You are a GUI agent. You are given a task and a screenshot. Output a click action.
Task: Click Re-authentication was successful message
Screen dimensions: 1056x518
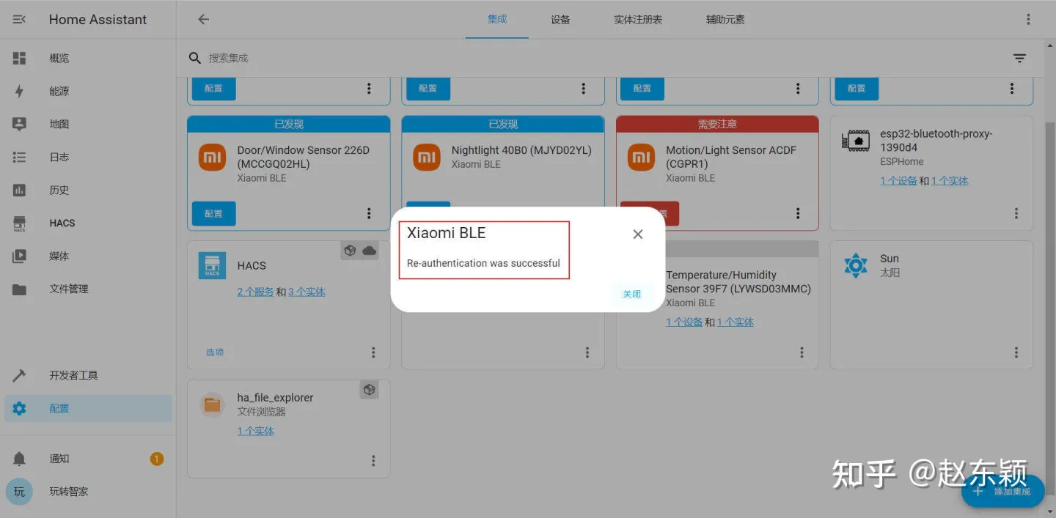(483, 263)
